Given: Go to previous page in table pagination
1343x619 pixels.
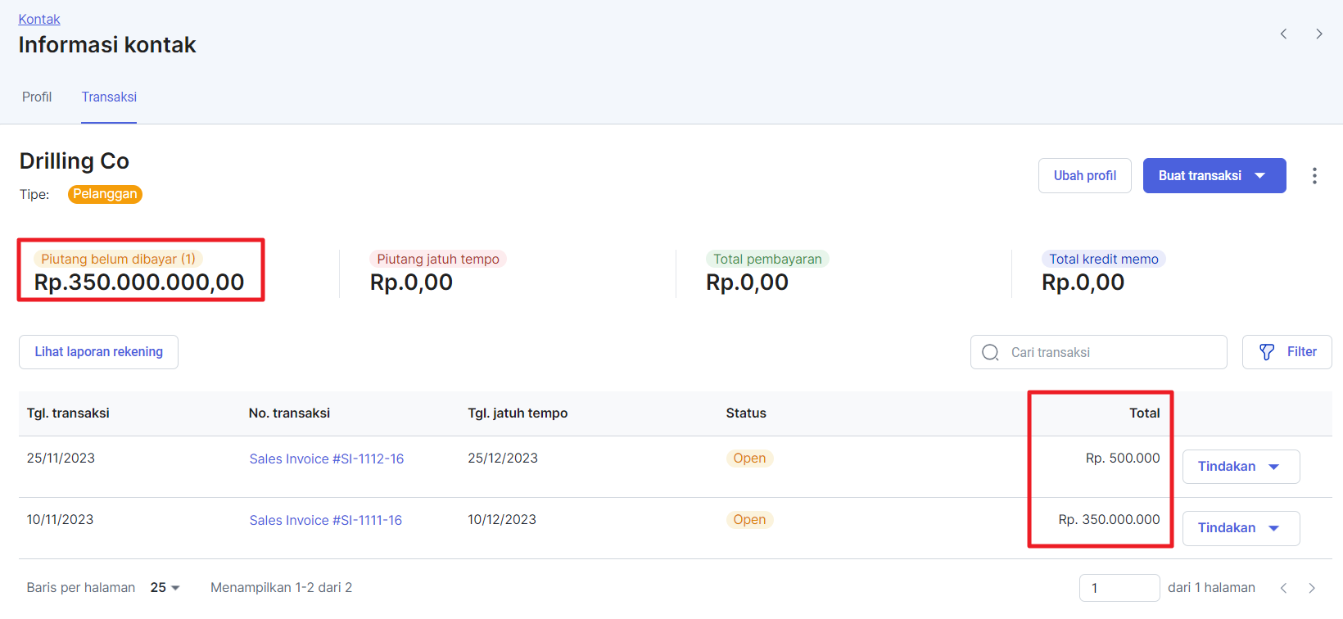Looking at the screenshot, I should tap(1283, 588).
